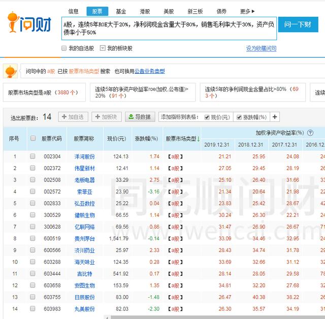Click the 现价(元) column header
This screenshot has width=325, height=319.
[x=117, y=139]
